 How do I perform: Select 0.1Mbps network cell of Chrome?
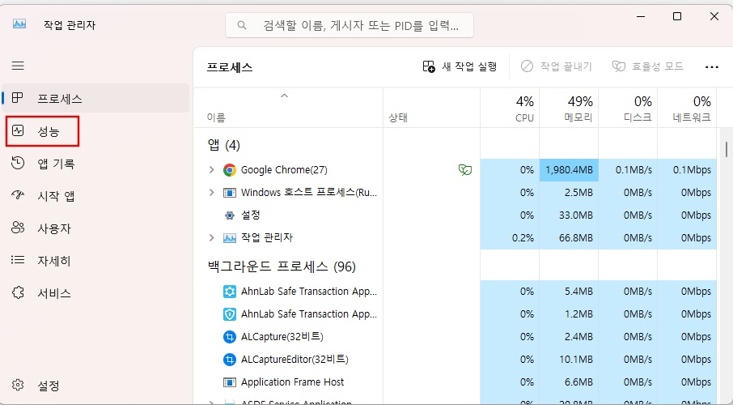point(687,170)
